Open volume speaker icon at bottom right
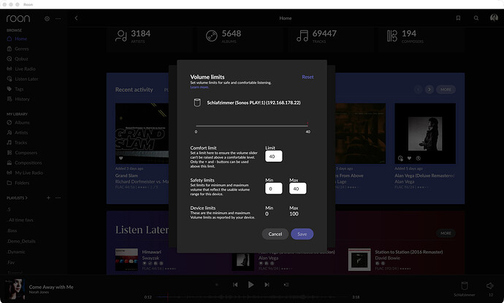Screen dimensions: 504x303 pyautogui.click(x=490, y=286)
